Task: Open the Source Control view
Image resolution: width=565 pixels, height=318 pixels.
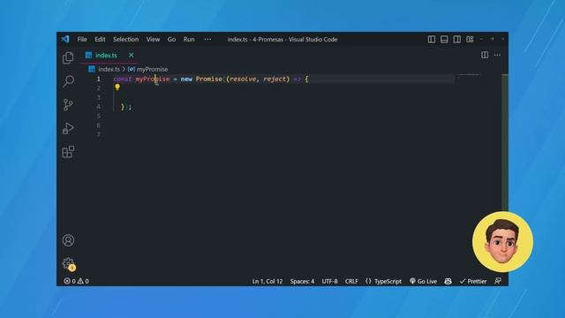Action: tap(68, 105)
